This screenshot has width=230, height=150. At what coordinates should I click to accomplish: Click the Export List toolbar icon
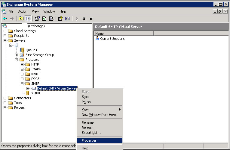pyautogui.click(x=51, y=19)
